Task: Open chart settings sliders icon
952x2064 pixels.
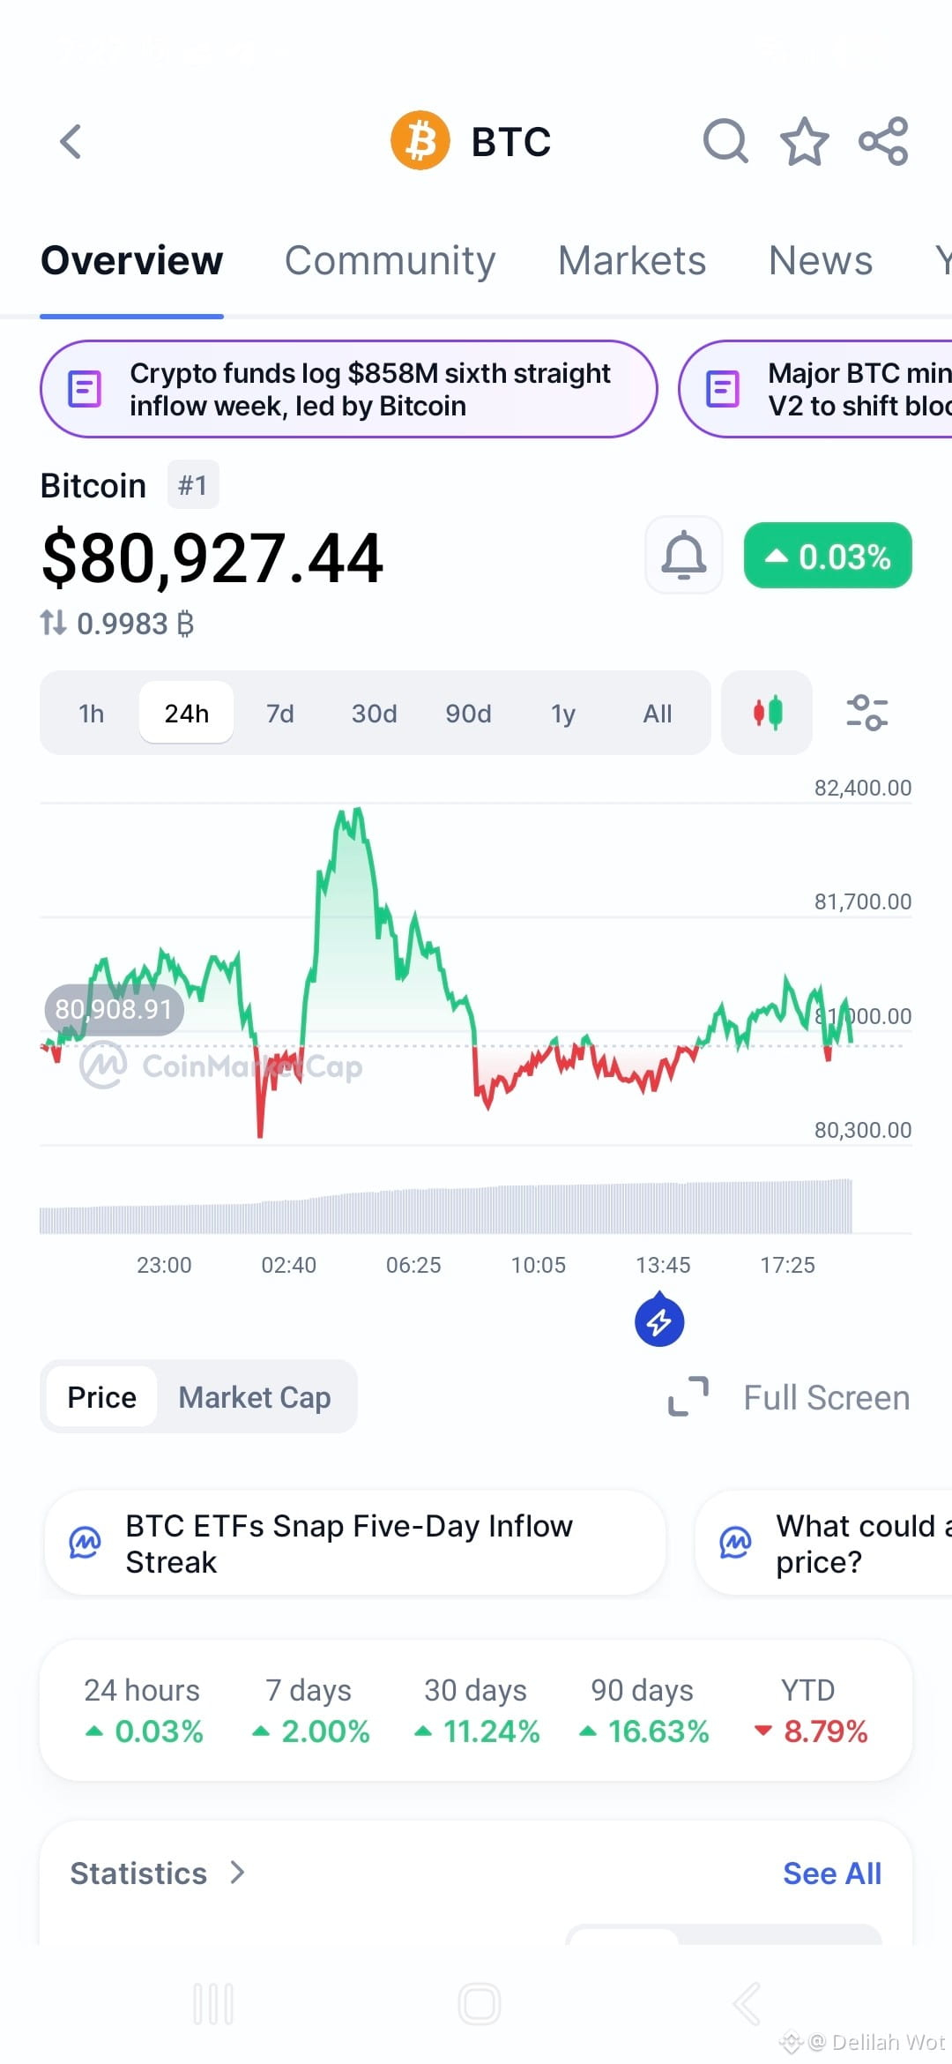Action: point(866,713)
